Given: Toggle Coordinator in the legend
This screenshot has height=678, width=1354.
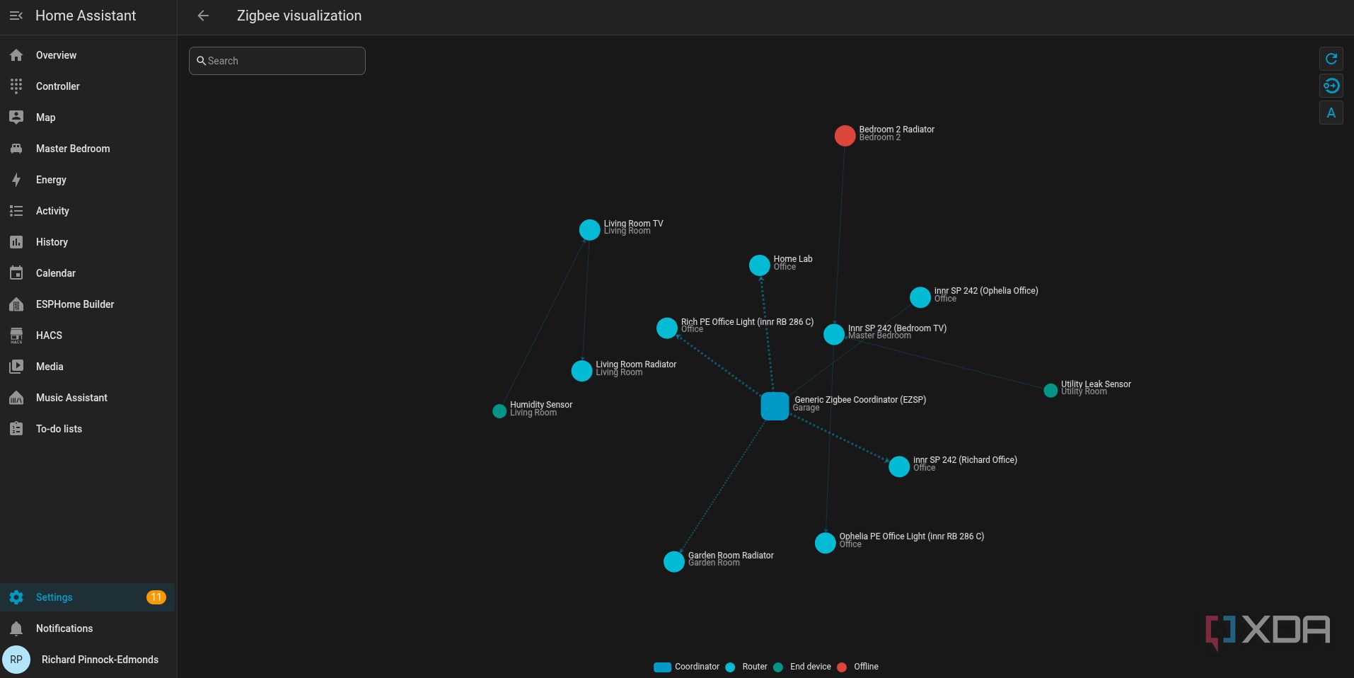Looking at the screenshot, I should coord(686,667).
